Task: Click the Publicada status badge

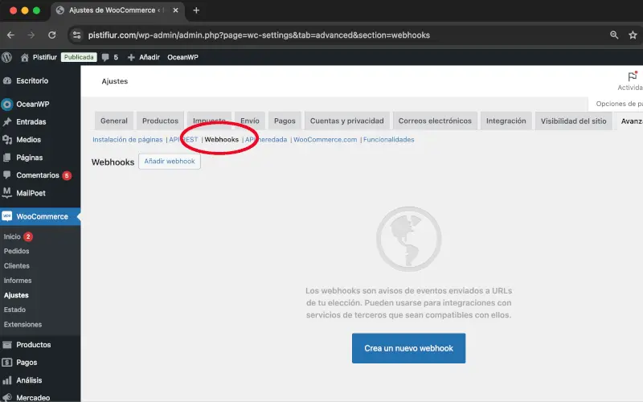Action: point(79,57)
